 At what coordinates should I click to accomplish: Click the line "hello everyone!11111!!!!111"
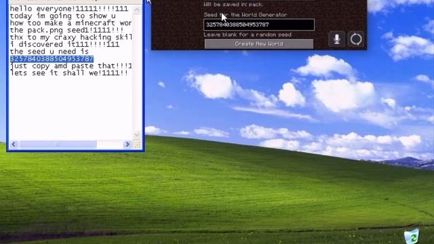tap(69, 9)
